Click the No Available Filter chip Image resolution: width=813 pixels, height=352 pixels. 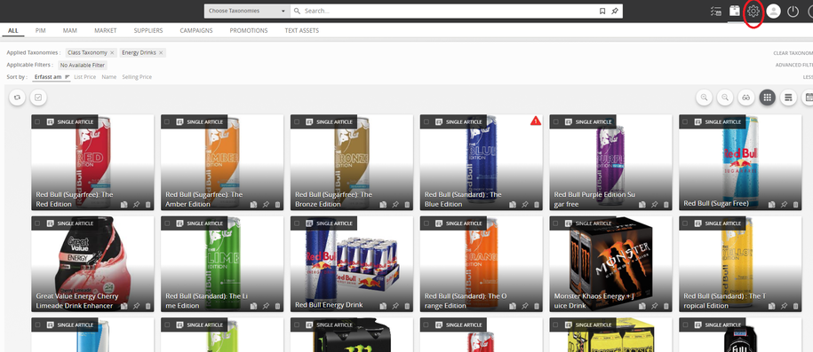[83, 66]
